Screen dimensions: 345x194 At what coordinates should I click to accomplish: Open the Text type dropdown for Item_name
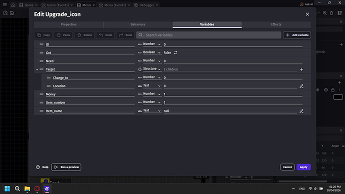point(152,110)
